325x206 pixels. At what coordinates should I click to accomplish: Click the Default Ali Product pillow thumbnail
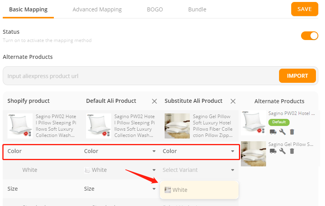pos(99,126)
